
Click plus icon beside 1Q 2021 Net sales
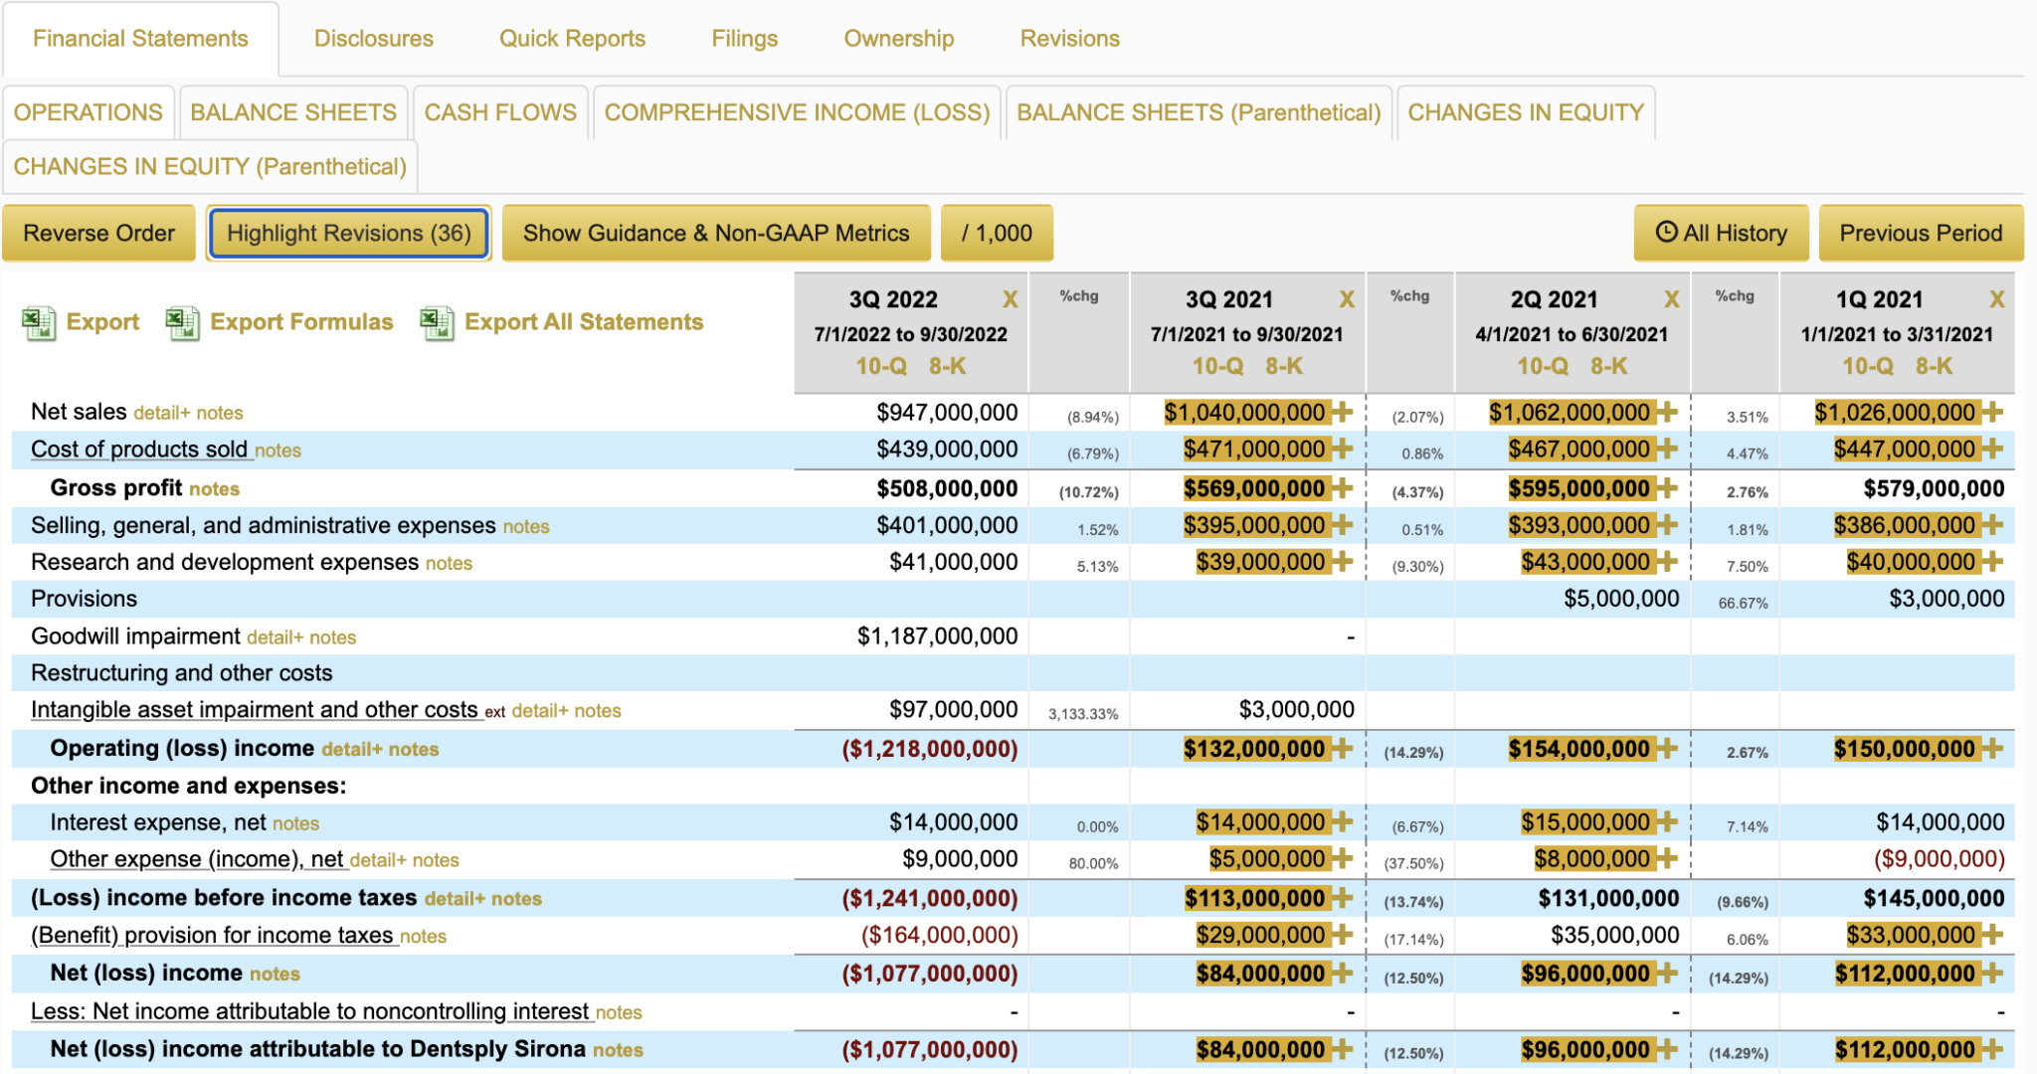pos(1991,412)
